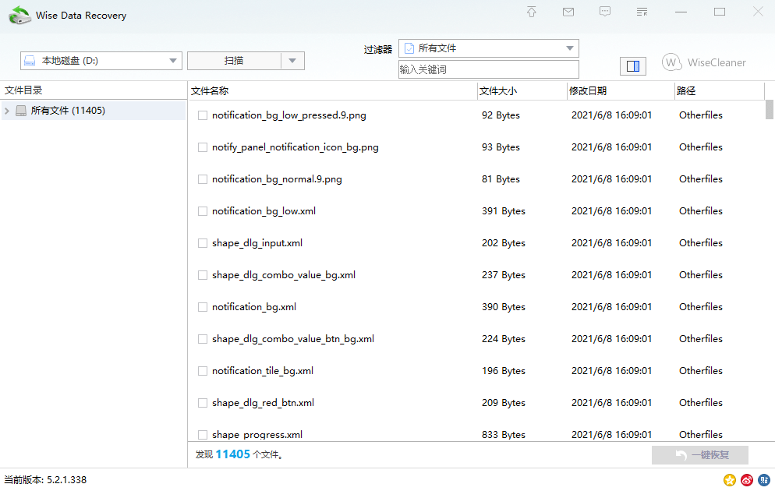Viewport: 775px width, 491px height.
Task: Open the email contact icon
Action: [568, 12]
